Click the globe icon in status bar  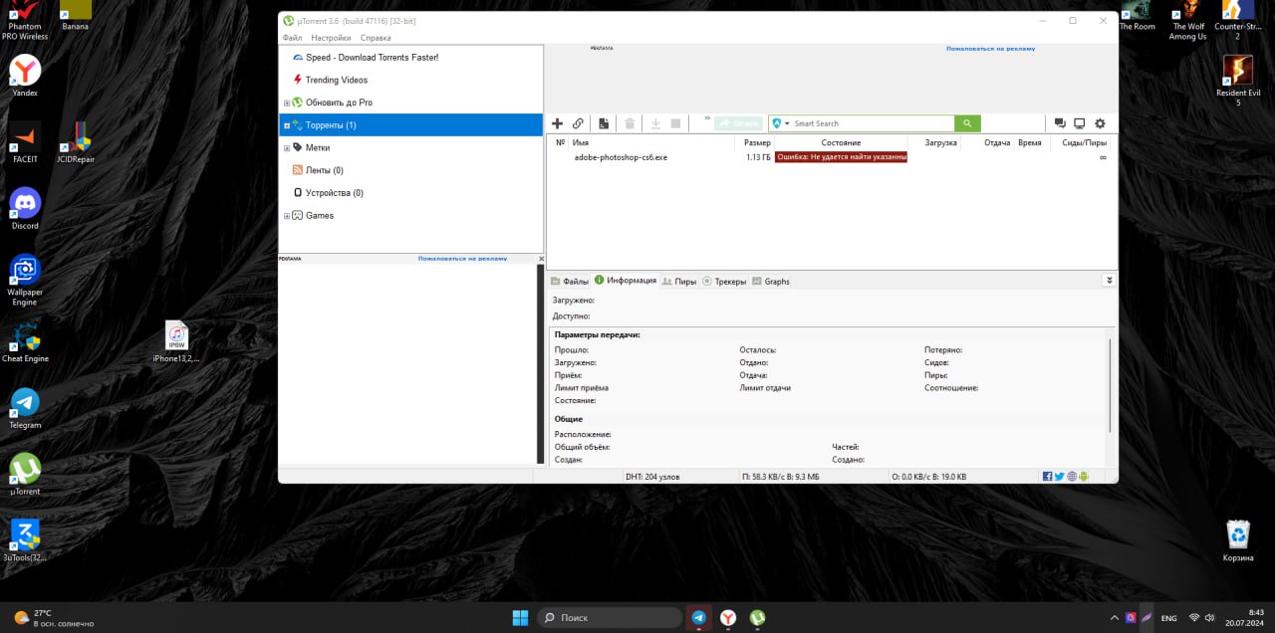(x=1072, y=477)
